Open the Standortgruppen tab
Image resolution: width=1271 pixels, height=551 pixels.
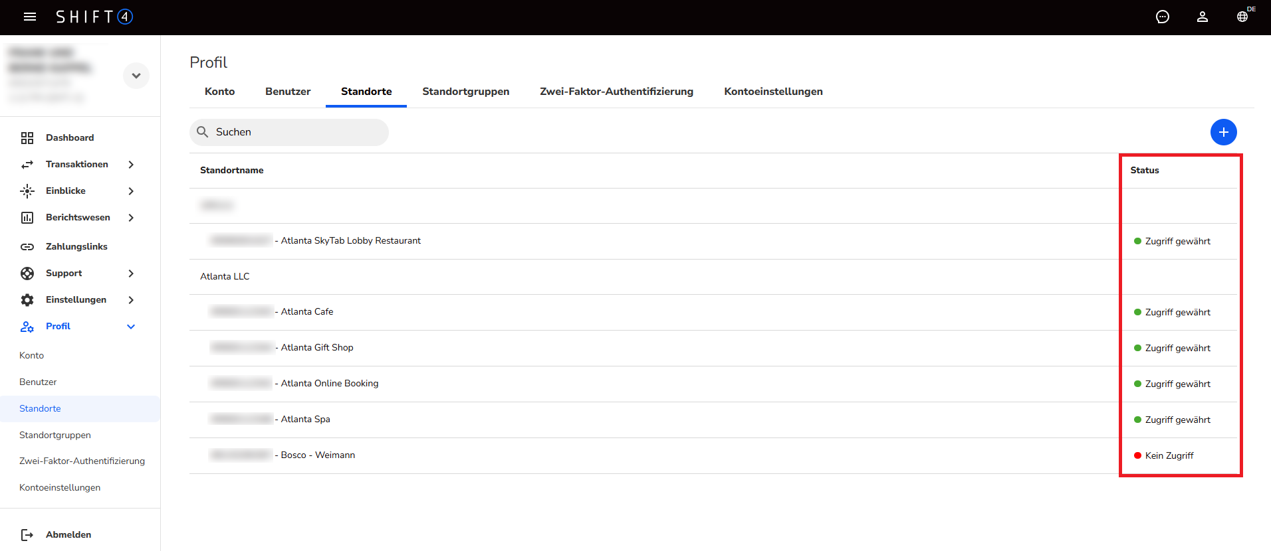[466, 92]
